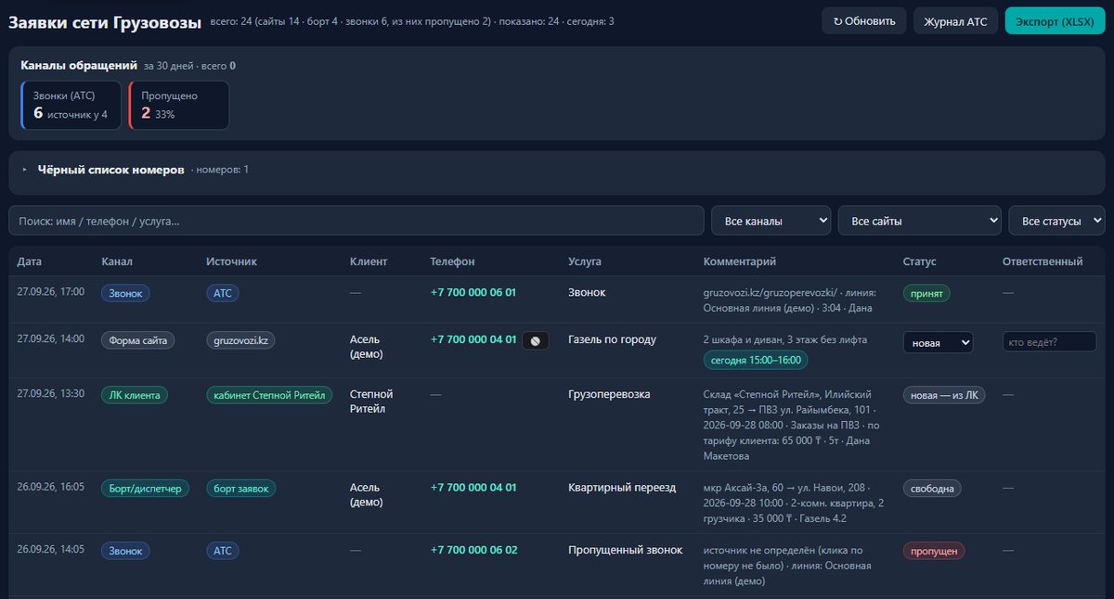Click the кто ведёт? responsible input

point(1049,342)
